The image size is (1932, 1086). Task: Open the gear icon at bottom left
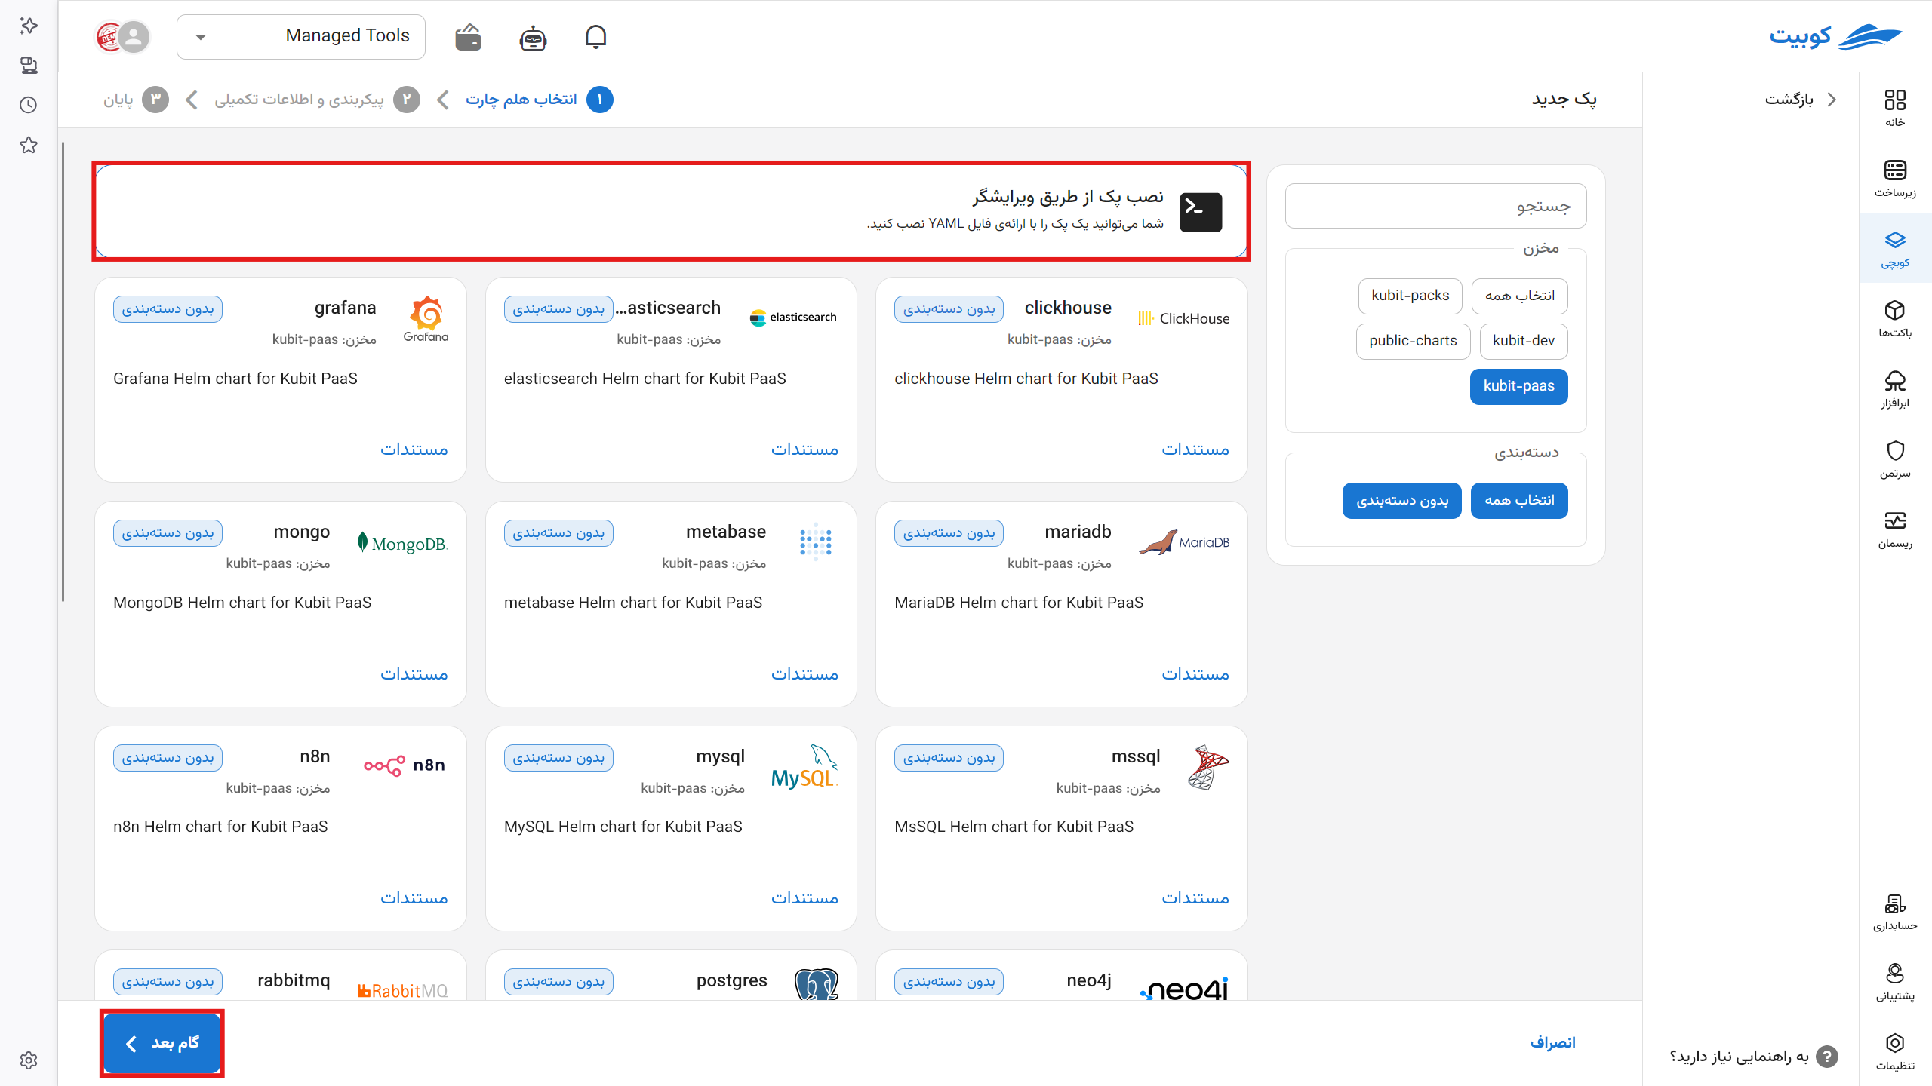29,1060
